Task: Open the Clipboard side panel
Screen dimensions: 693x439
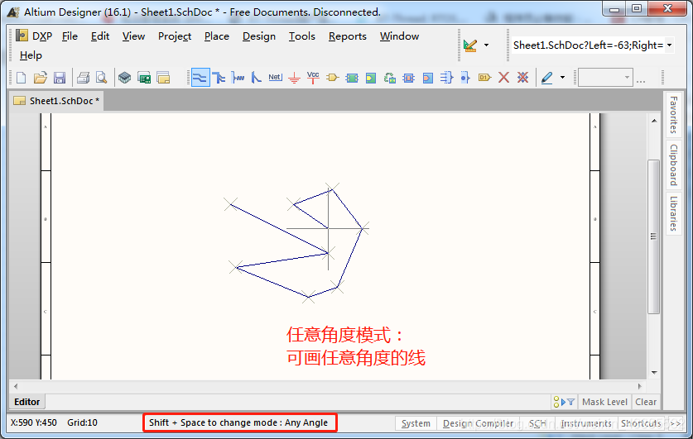Action: (674, 165)
